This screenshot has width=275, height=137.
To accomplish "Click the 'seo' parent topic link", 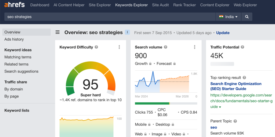I will coord(214,127).
